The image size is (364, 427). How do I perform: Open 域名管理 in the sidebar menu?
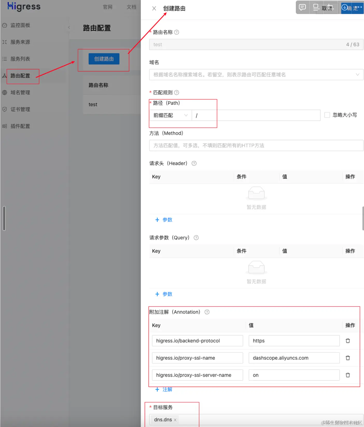20,92
